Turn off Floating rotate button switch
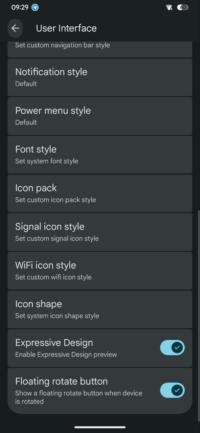200x433 pixels. click(172, 390)
